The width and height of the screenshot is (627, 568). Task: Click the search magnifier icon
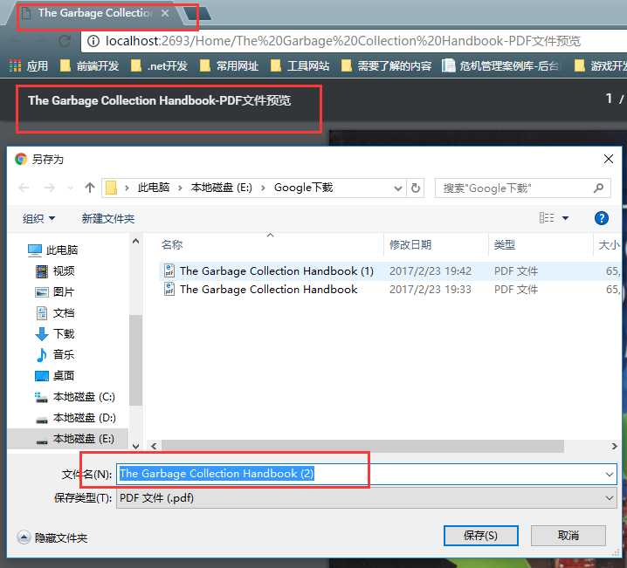[598, 188]
